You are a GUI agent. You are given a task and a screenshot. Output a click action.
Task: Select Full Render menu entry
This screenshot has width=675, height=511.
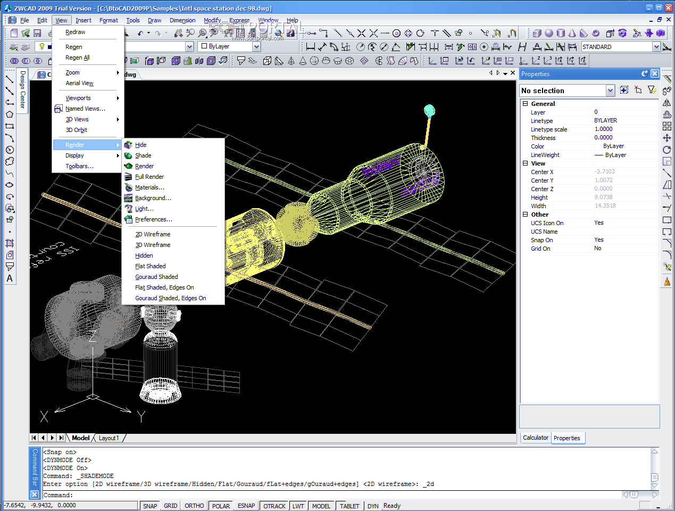(149, 177)
